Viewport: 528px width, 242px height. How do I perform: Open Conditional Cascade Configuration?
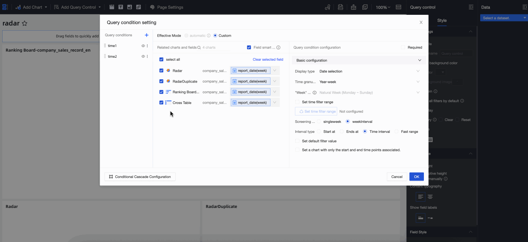pos(140,177)
